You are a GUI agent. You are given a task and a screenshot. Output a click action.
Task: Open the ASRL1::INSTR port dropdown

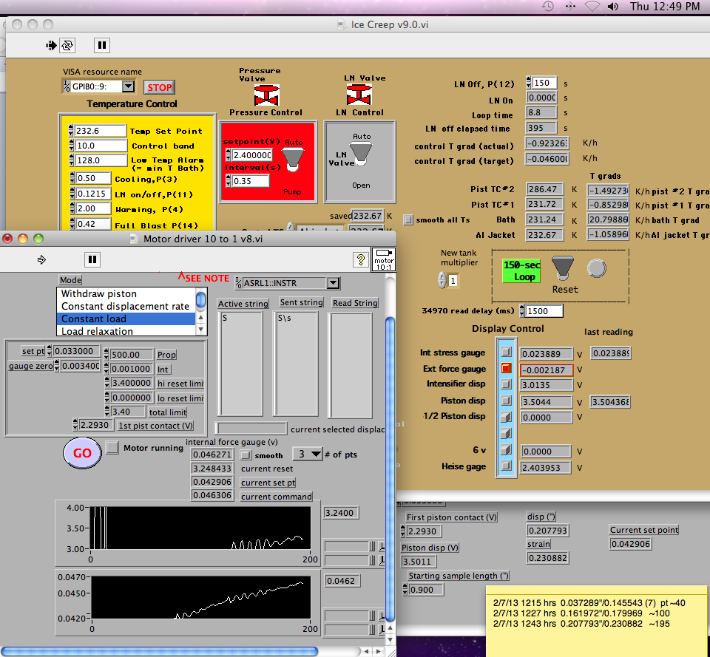click(333, 282)
